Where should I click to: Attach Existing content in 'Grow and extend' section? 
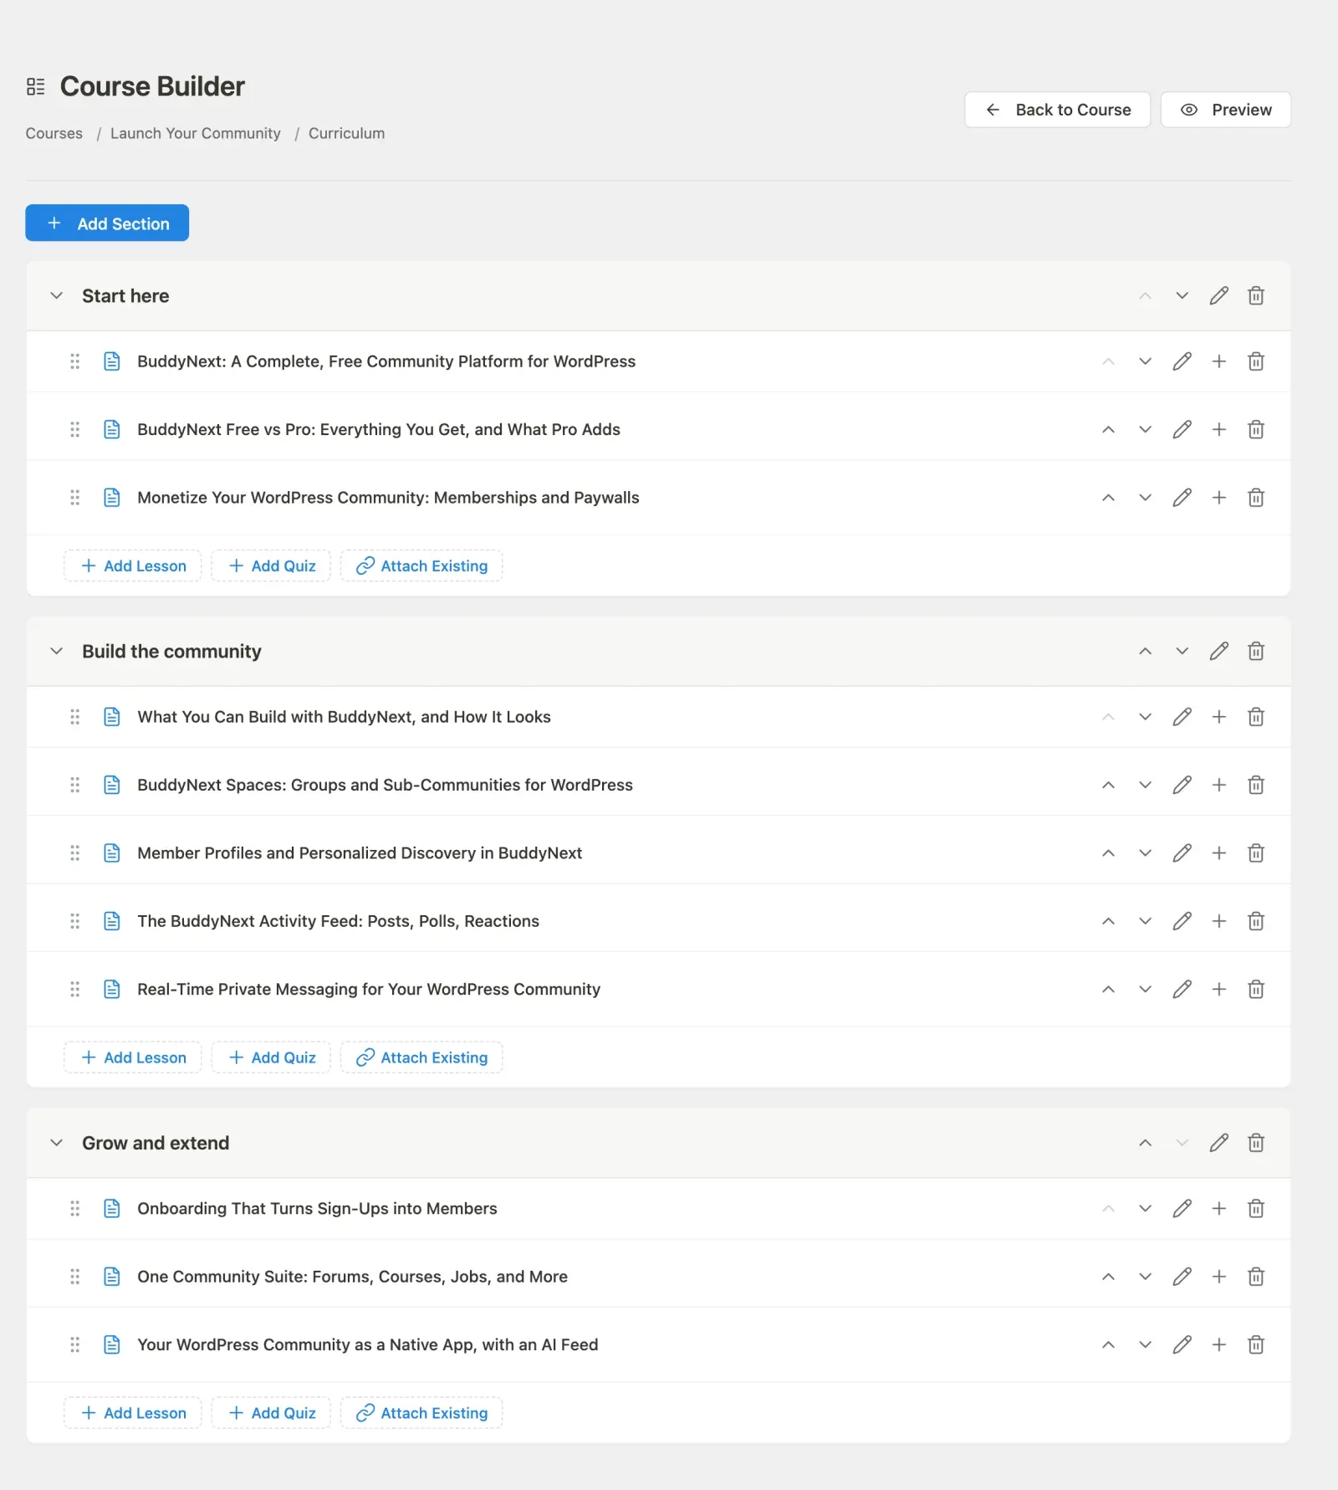pyautogui.click(x=421, y=1413)
